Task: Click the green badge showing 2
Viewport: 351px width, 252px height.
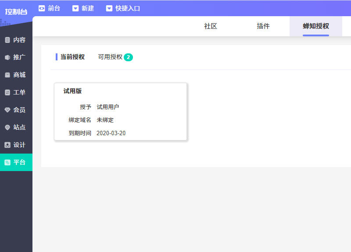Action: (129, 56)
